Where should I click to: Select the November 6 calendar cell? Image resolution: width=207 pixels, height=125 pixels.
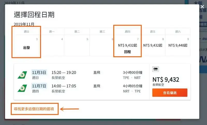pos(102,46)
